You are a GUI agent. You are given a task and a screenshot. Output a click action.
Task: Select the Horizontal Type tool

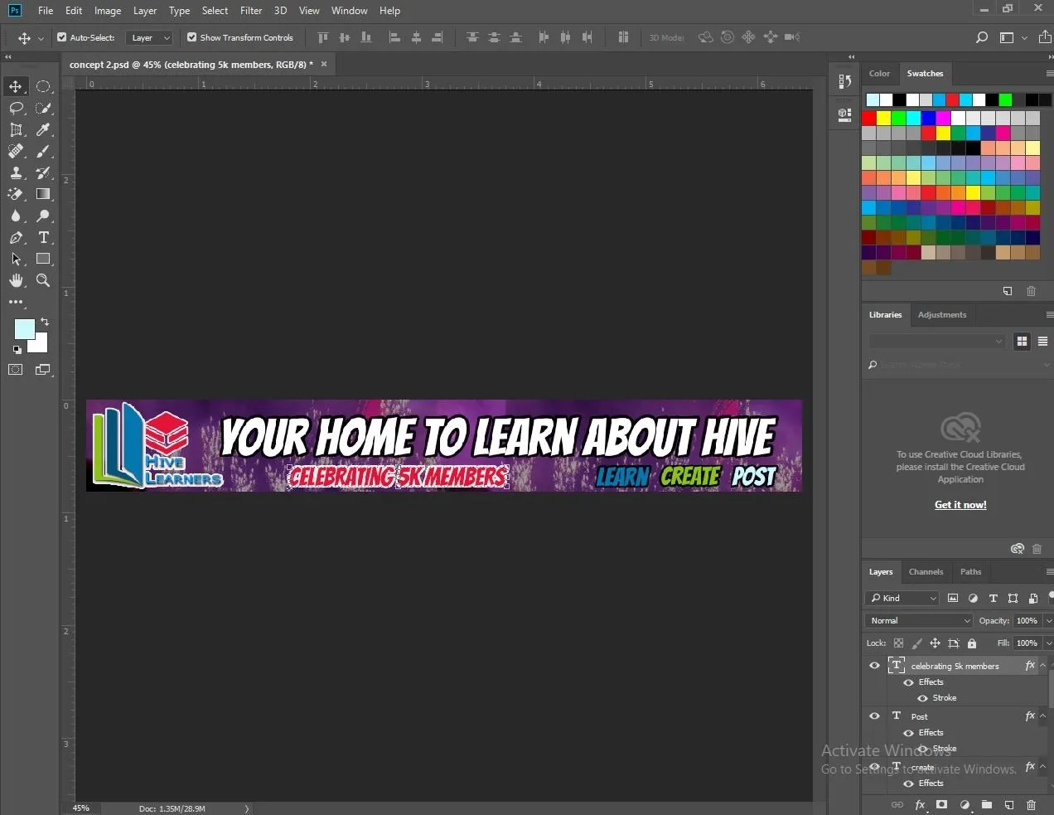[x=43, y=237]
